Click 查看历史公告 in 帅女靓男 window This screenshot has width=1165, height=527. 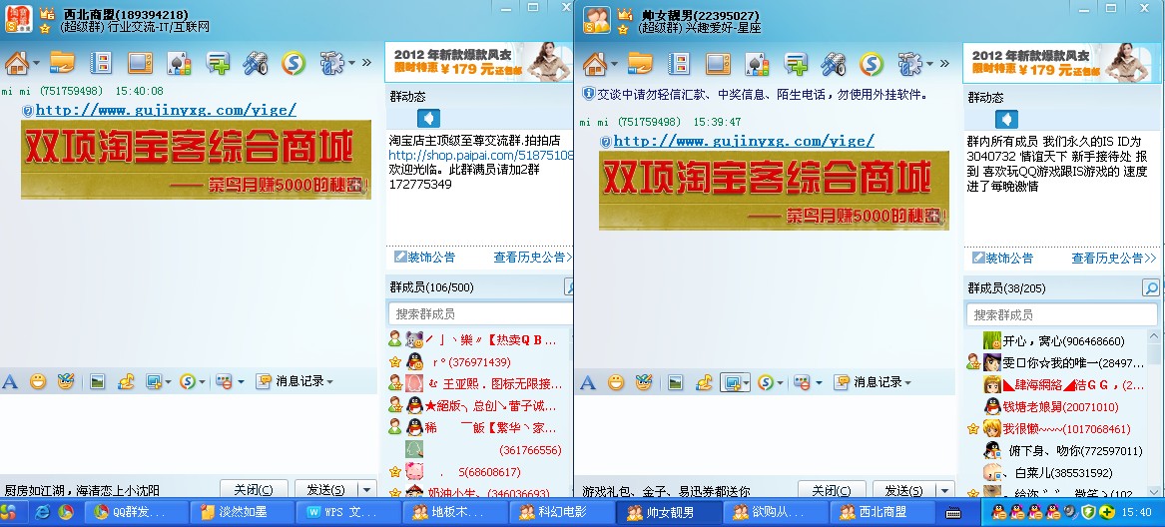1114,258
